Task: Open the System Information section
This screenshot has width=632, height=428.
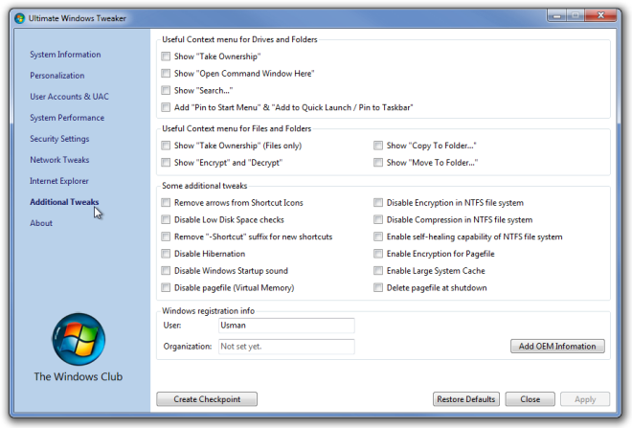Action: [x=65, y=55]
